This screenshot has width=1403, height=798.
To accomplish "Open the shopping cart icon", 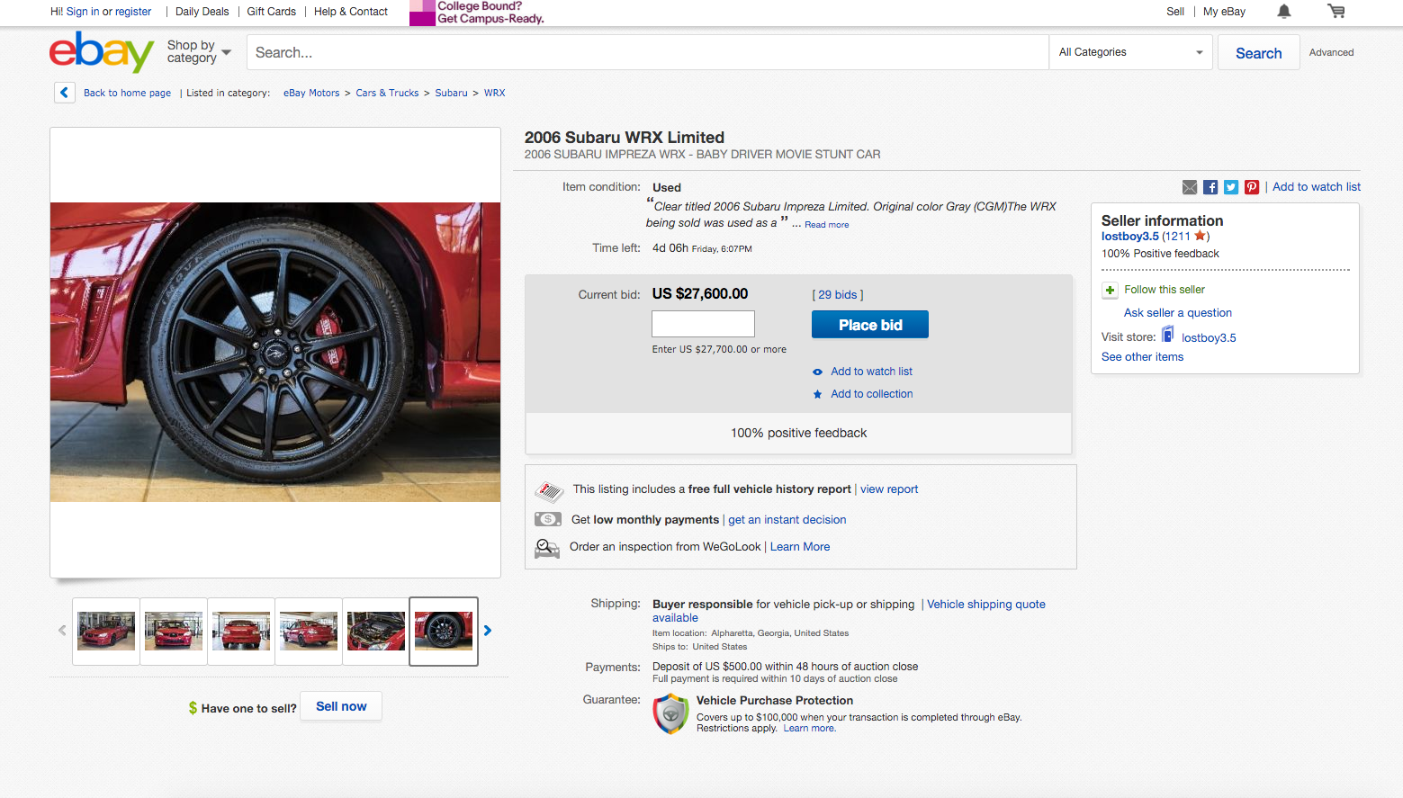I will pos(1336,12).
